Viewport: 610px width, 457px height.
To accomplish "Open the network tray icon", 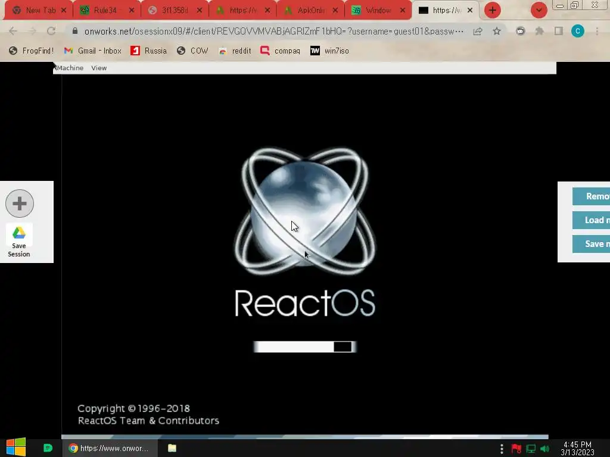I will [x=531, y=449].
